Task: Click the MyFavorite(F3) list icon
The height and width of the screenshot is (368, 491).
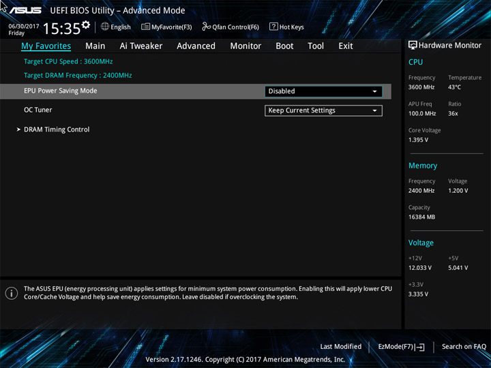Action: pyautogui.click(x=145, y=27)
